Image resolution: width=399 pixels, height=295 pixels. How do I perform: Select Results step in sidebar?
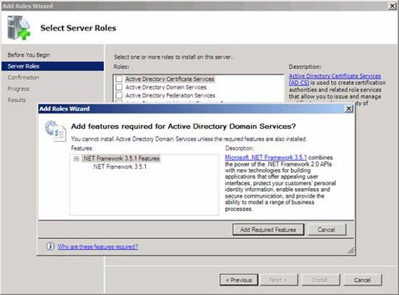coord(17,100)
